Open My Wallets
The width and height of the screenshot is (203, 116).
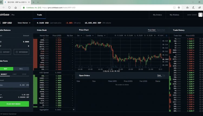coord(174,15)
